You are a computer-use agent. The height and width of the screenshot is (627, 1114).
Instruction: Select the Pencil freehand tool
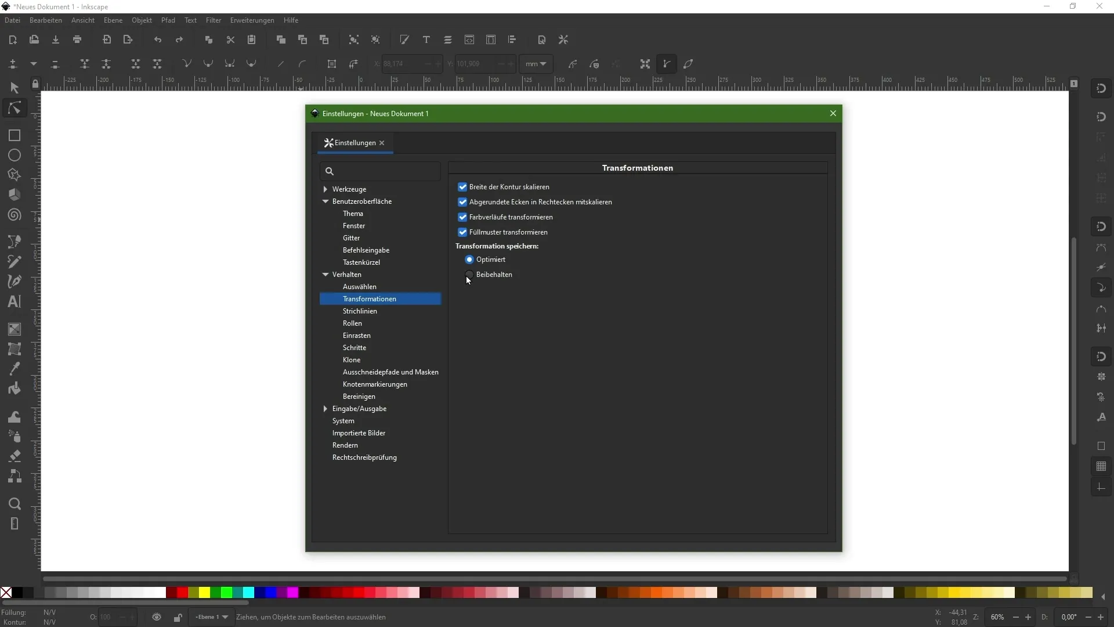click(x=15, y=262)
